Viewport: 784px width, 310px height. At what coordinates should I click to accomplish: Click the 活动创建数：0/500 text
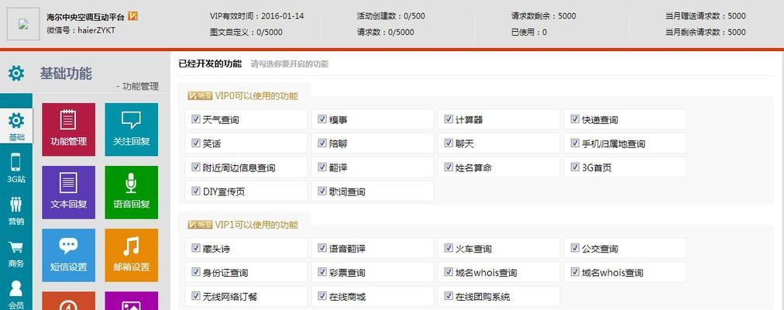click(x=391, y=16)
